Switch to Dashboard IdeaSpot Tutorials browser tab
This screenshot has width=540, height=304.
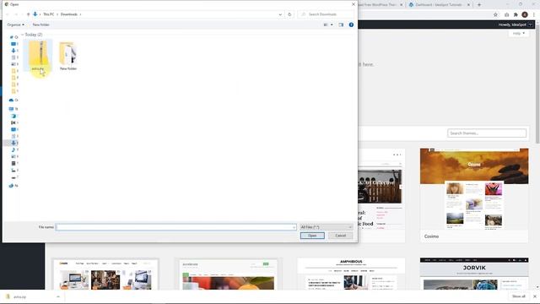coord(438,5)
